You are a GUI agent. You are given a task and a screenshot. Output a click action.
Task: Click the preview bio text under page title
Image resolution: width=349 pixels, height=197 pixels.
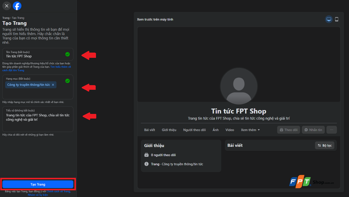[x=239, y=118]
